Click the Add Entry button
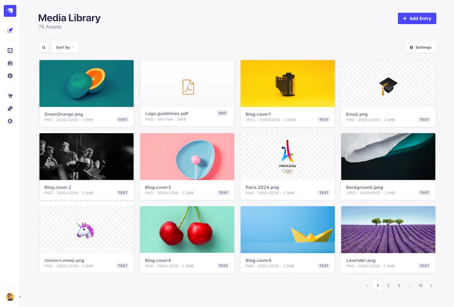Viewport: 454px width, 307px height. pos(417,19)
